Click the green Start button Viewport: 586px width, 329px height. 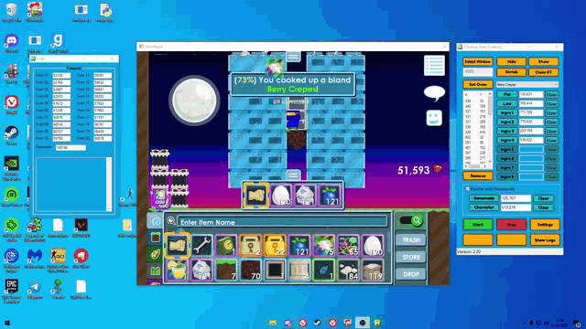click(x=478, y=225)
